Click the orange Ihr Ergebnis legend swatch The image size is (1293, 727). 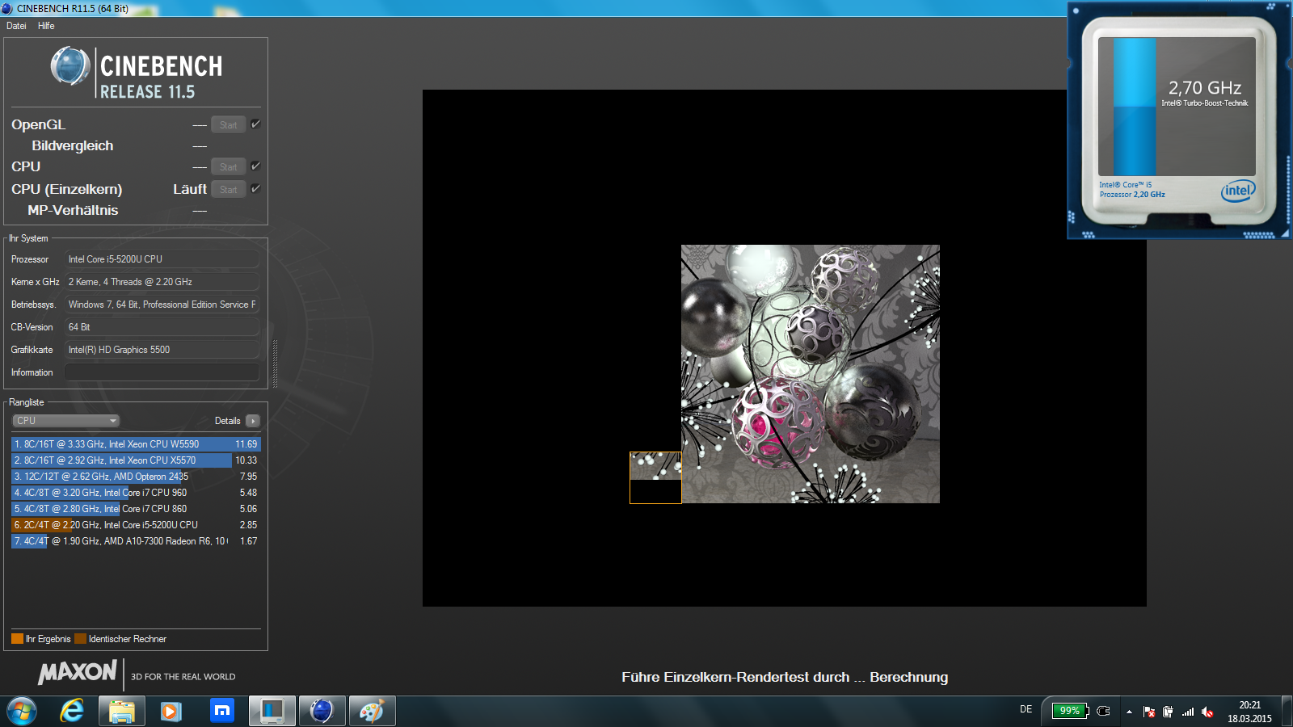click(17, 639)
